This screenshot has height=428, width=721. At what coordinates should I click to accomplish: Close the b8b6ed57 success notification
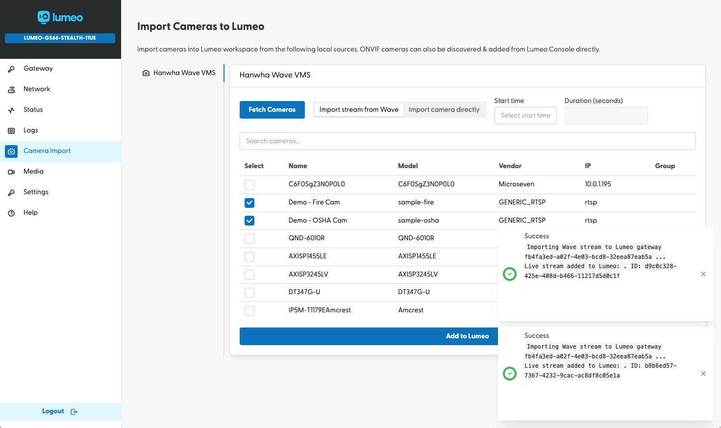(703, 374)
